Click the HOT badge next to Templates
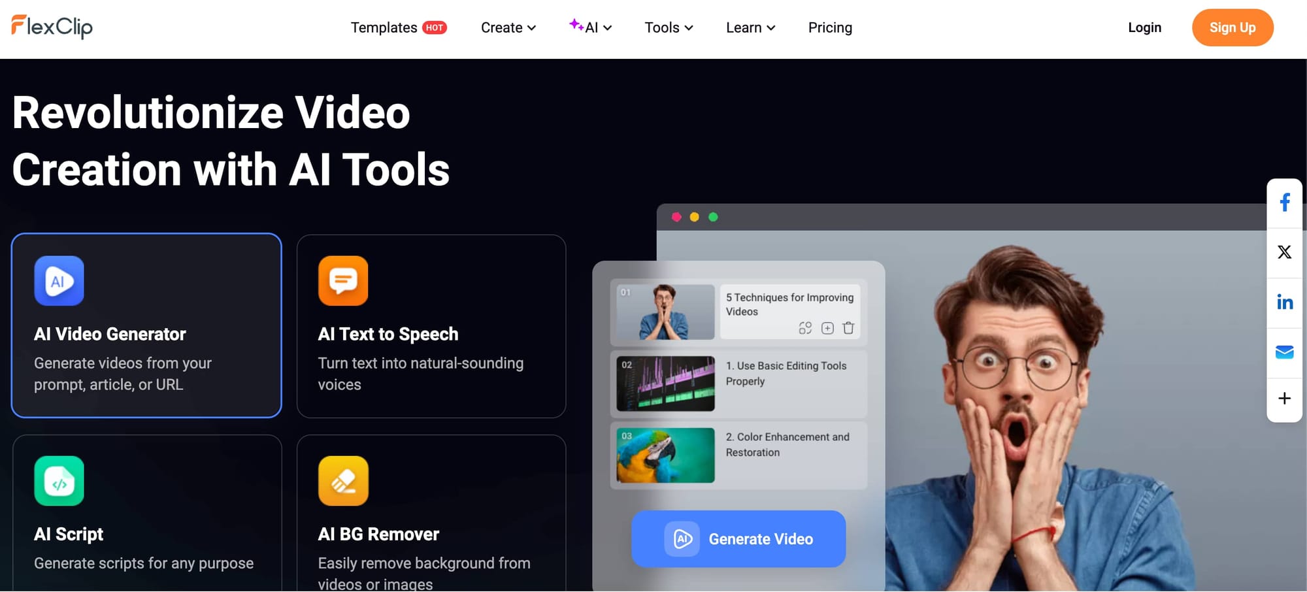 click(435, 27)
